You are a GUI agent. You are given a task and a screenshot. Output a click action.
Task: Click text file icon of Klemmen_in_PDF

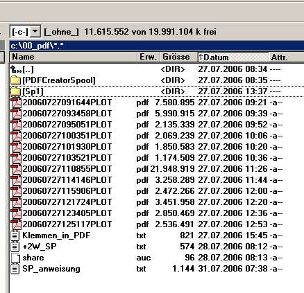pyautogui.click(x=15, y=236)
